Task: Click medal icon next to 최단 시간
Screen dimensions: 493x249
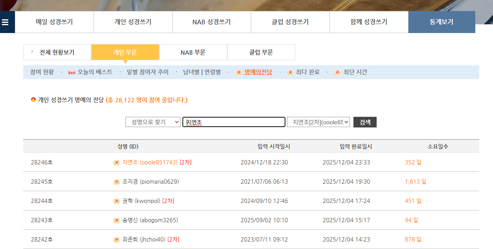Action: [x=337, y=72]
